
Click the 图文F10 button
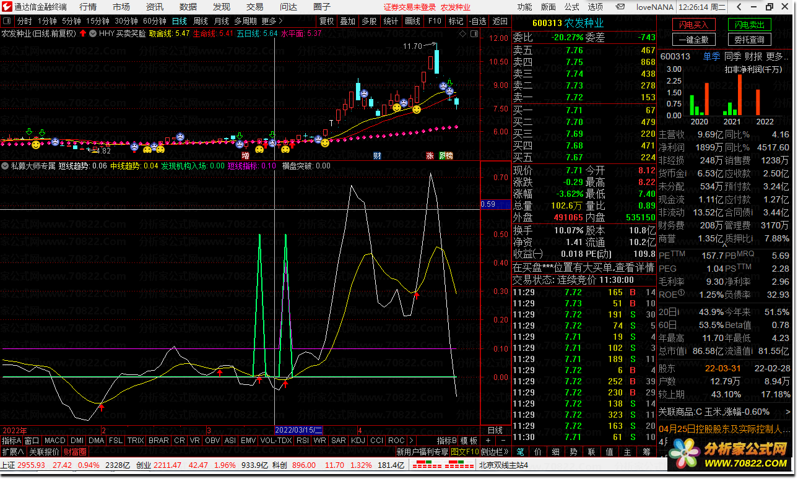click(x=465, y=452)
